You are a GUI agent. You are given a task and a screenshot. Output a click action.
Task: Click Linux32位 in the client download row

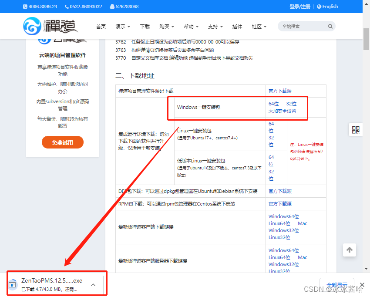click(279, 237)
